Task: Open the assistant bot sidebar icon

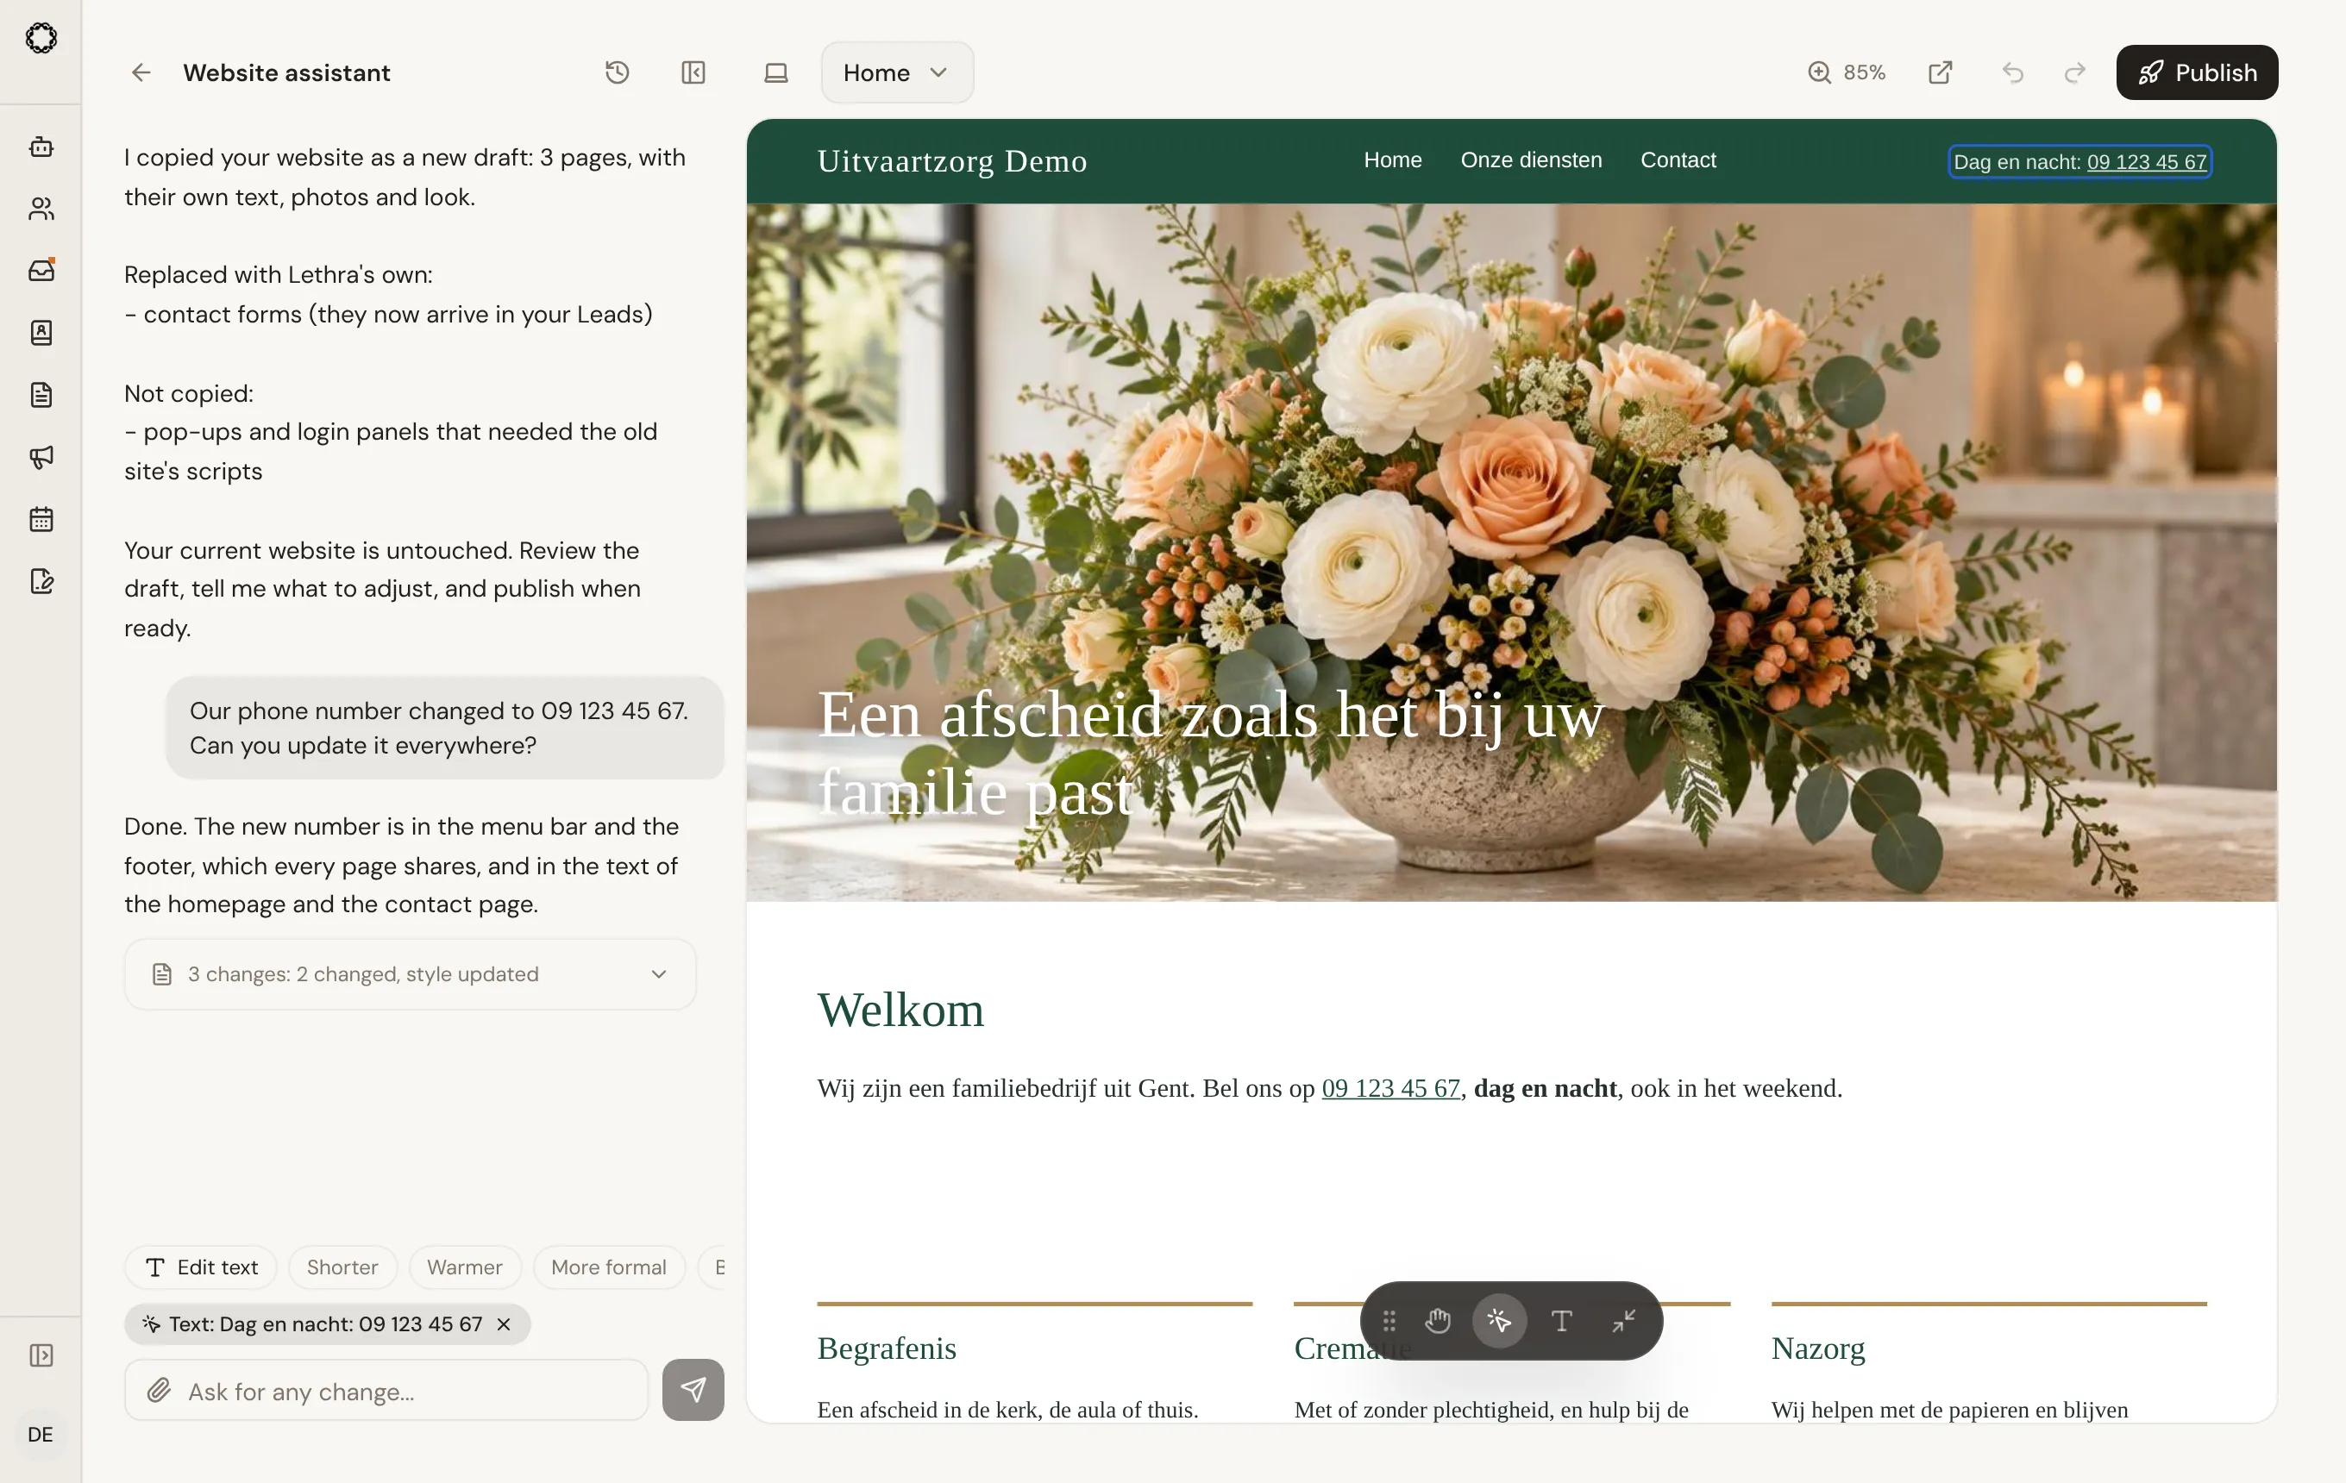Action: point(41,147)
